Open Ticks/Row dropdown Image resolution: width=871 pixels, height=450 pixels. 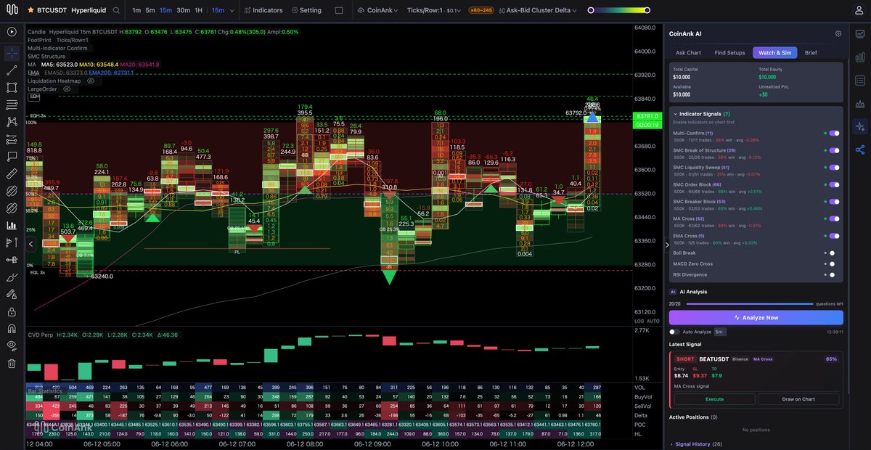[x=434, y=11]
